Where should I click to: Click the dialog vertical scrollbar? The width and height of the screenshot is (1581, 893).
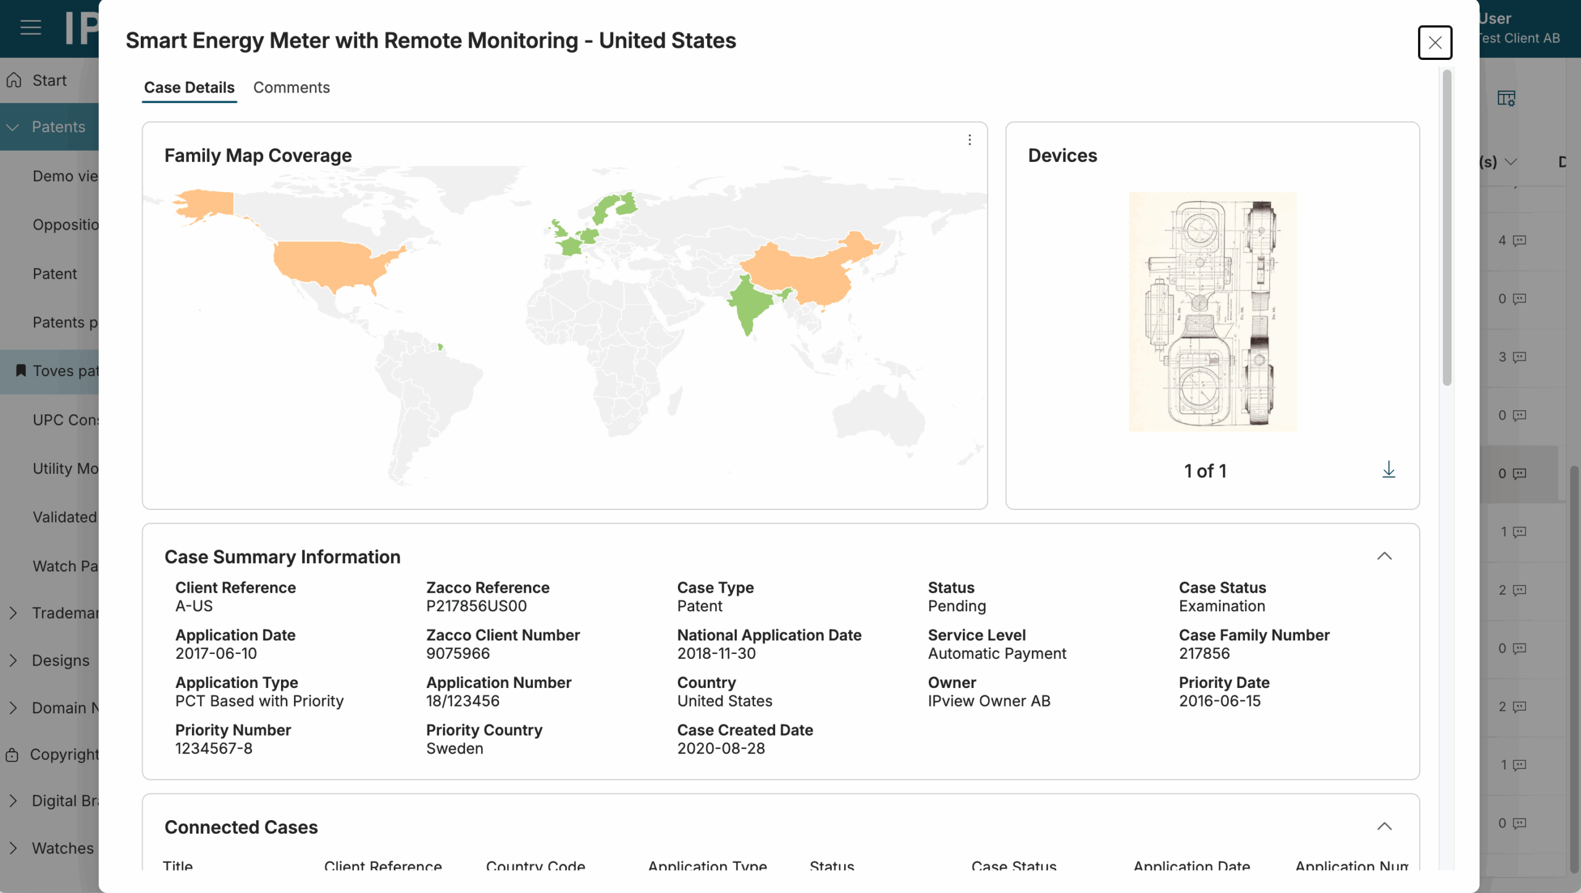(1446, 228)
